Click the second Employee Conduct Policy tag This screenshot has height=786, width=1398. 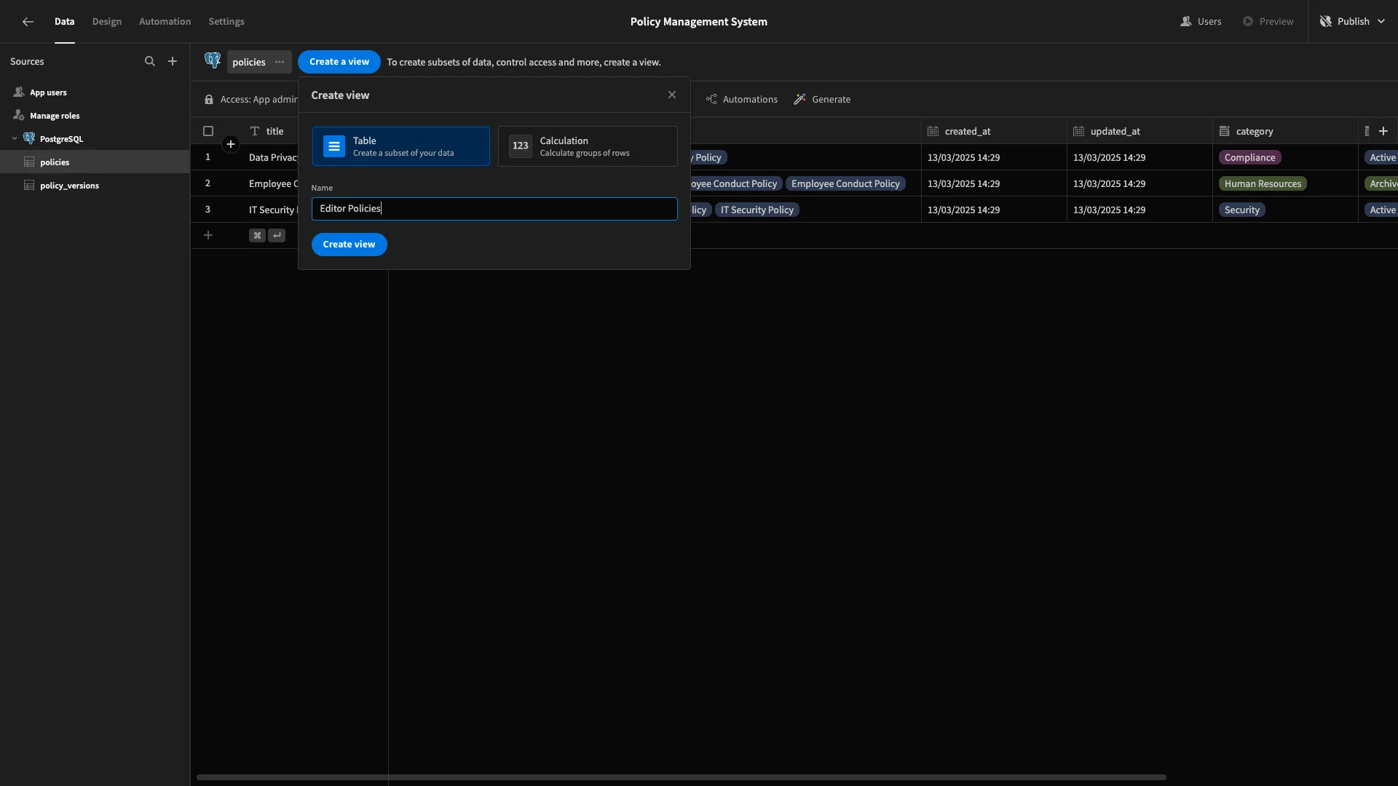point(845,184)
